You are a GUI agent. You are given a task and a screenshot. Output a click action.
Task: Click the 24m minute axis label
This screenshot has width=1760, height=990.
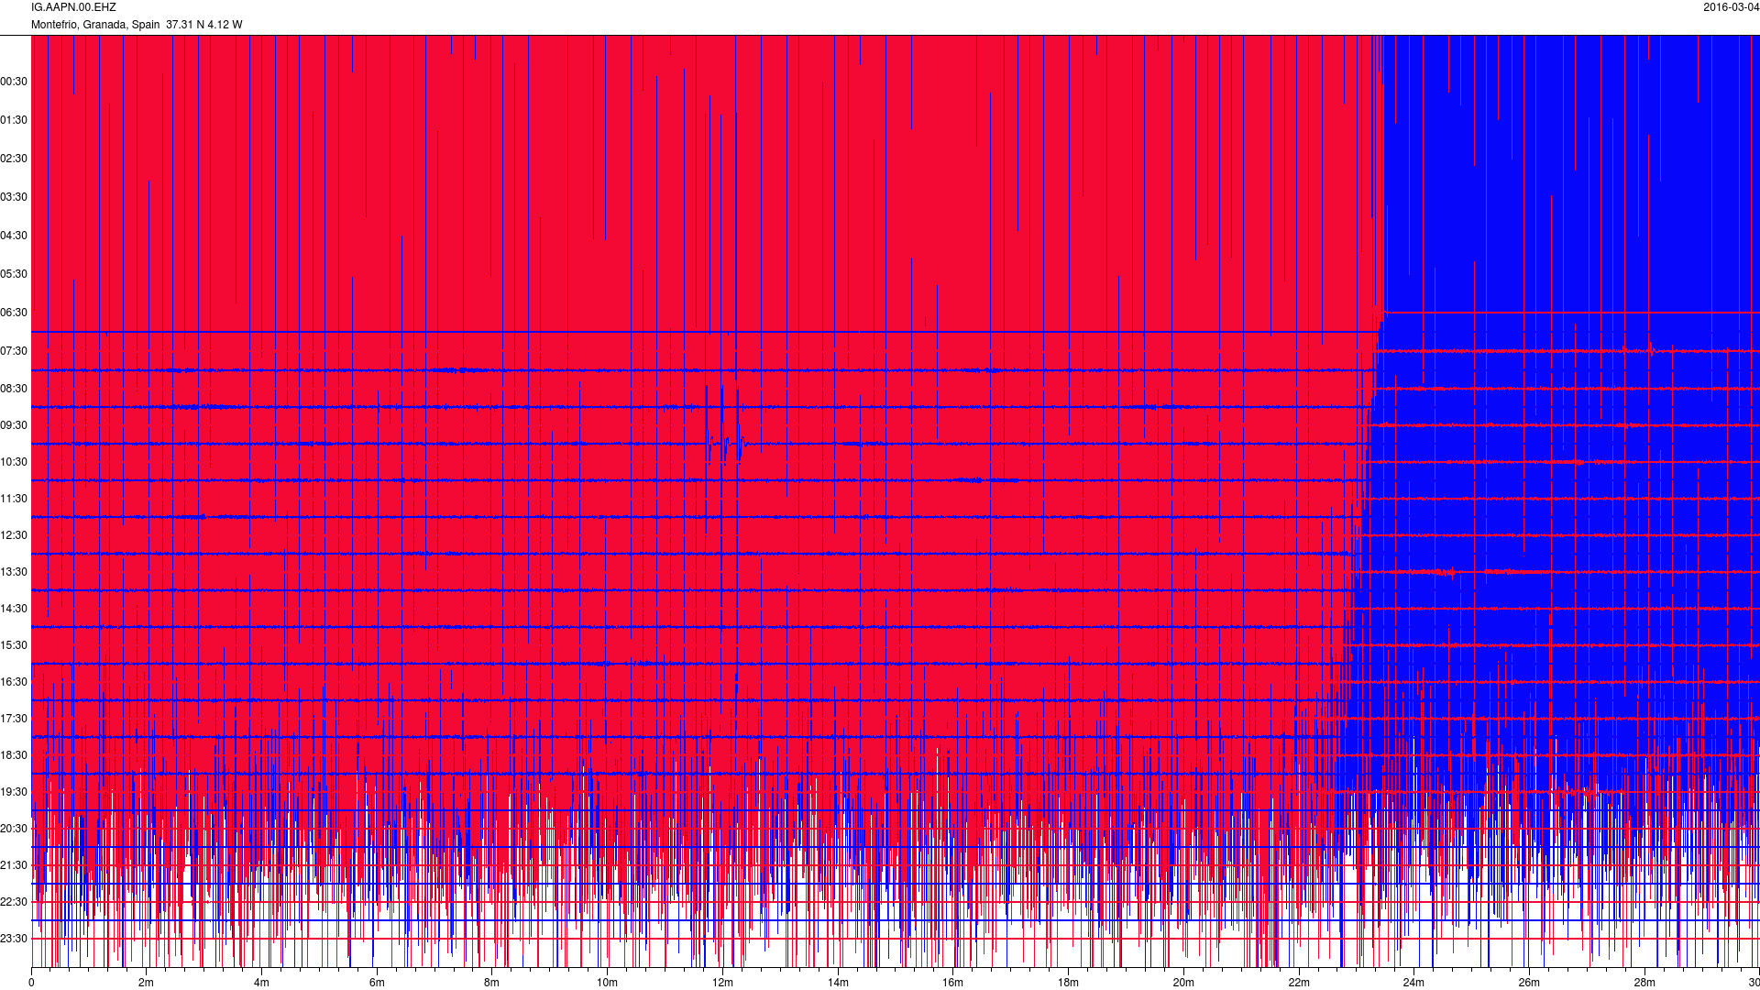(x=1413, y=983)
